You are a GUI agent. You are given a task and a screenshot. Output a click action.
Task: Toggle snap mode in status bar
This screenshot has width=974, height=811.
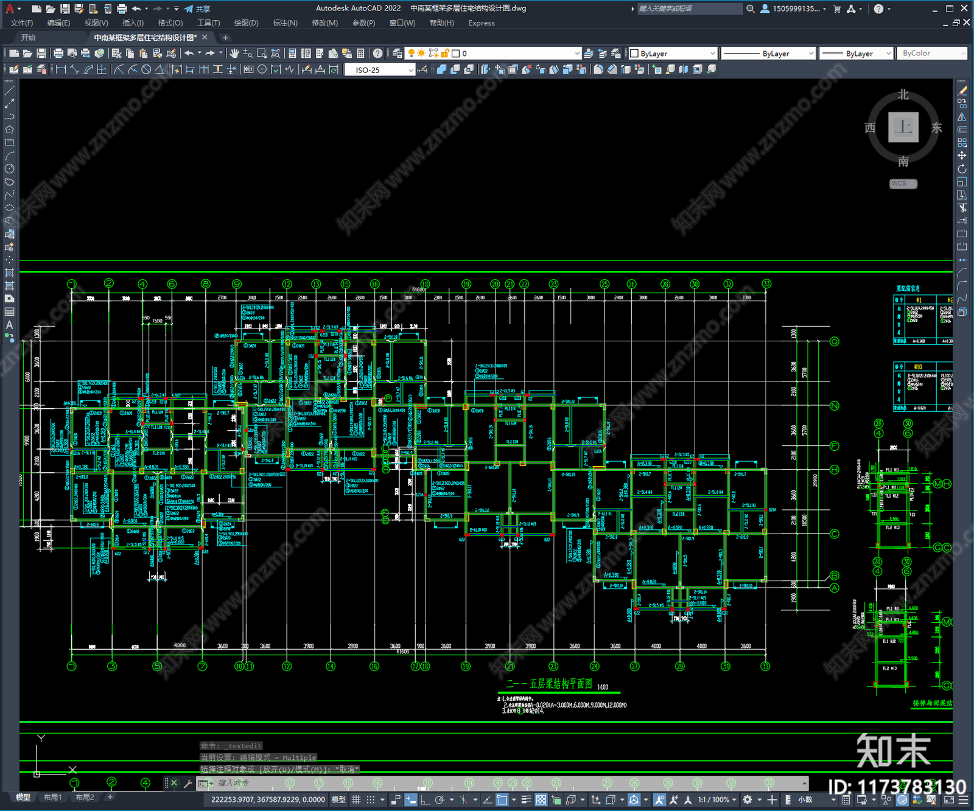(x=370, y=799)
